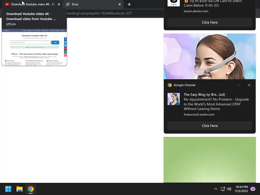Click The Easy Blog by Bre.. [ad] title
The height and width of the screenshot is (195, 260).
click(x=204, y=94)
